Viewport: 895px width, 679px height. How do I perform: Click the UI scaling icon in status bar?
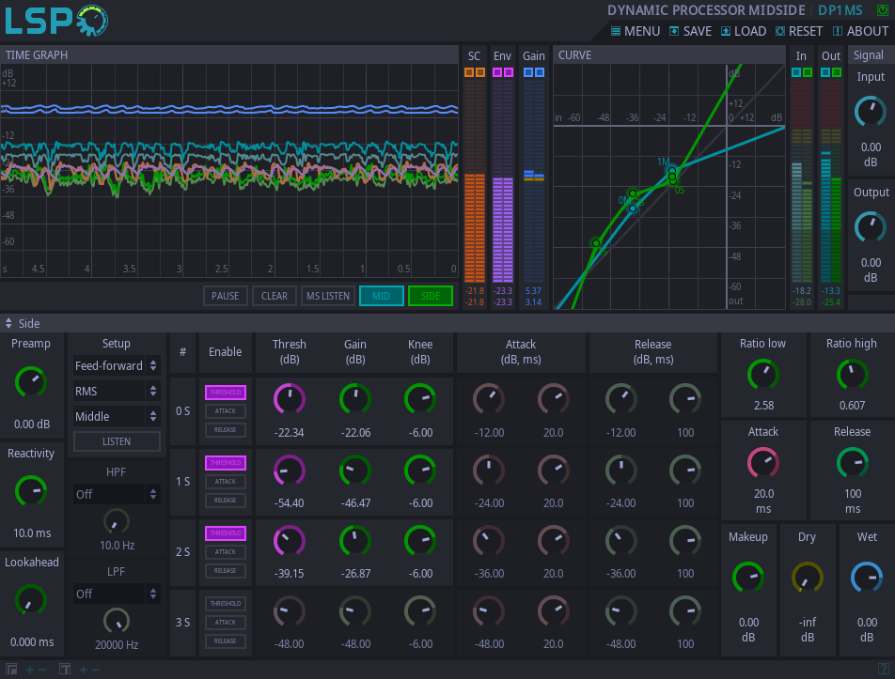point(11,670)
